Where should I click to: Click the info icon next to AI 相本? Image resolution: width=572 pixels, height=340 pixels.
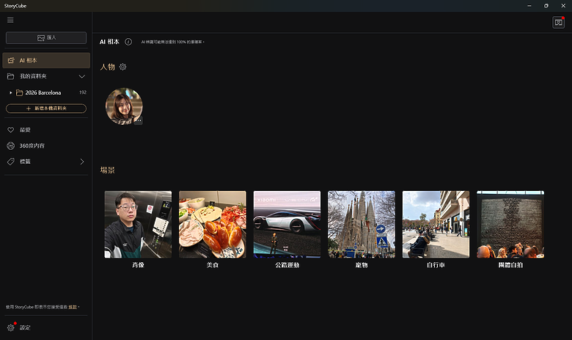point(128,42)
